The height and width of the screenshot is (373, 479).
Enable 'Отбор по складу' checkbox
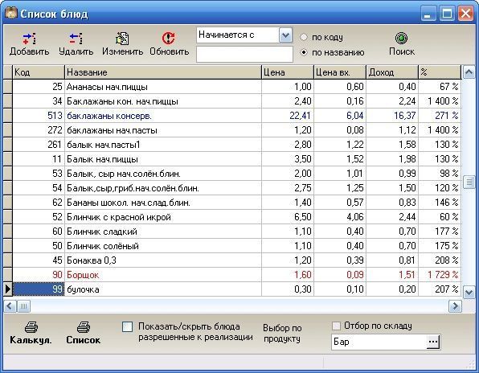pyautogui.click(x=336, y=326)
